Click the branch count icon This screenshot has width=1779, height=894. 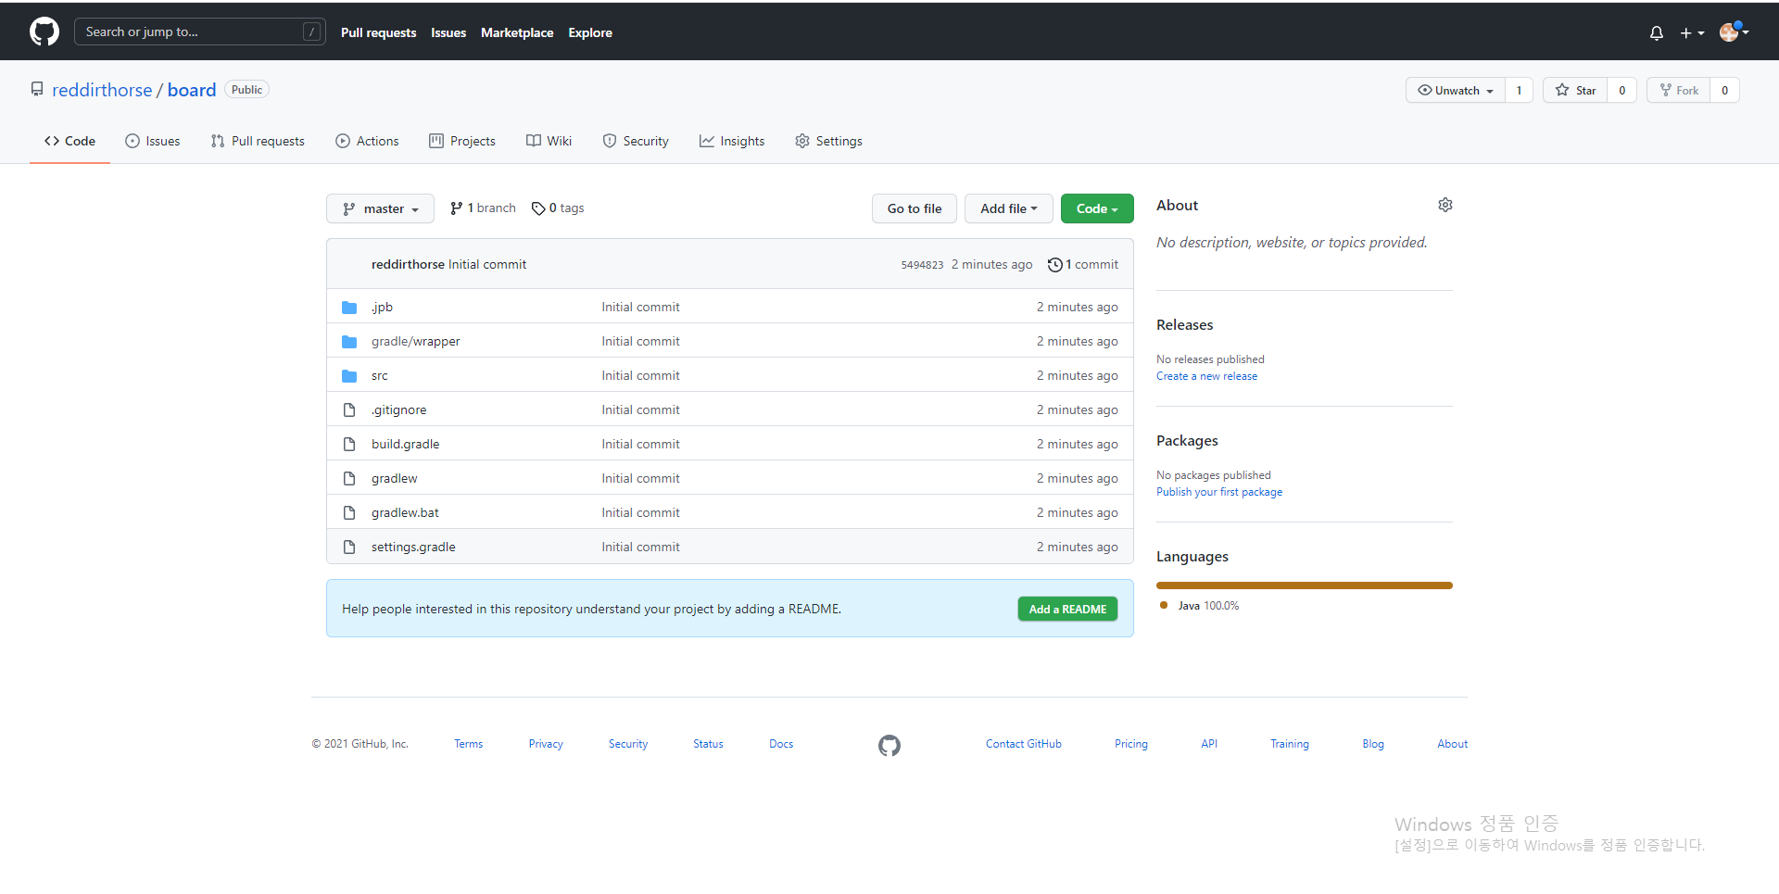click(457, 208)
